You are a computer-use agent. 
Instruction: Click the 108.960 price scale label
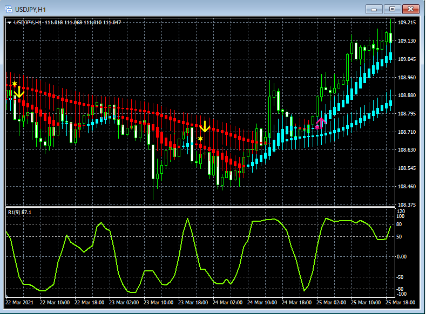coord(407,77)
